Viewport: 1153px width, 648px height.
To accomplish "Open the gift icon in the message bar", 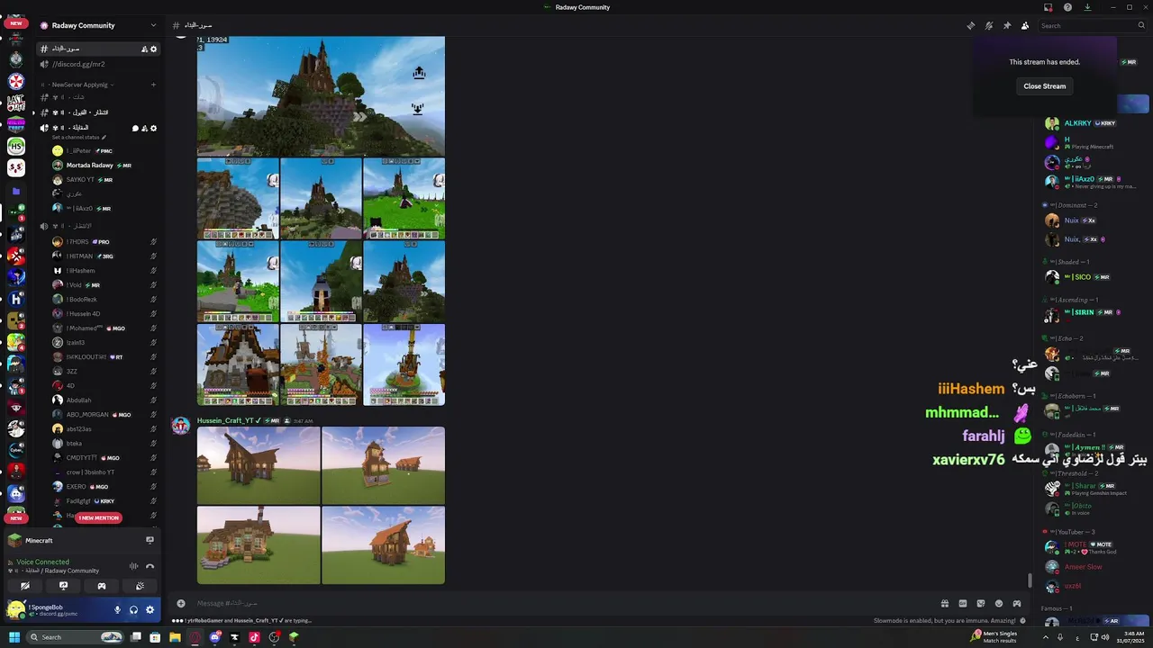I will [945, 603].
